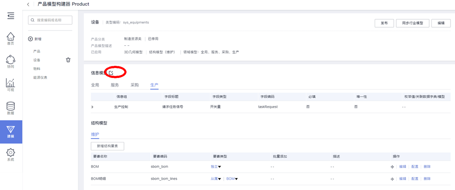The height and width of the screenshot is (190, 455).
Task: Click the 同步行业模型 button
Action: (x=412, y=23)
